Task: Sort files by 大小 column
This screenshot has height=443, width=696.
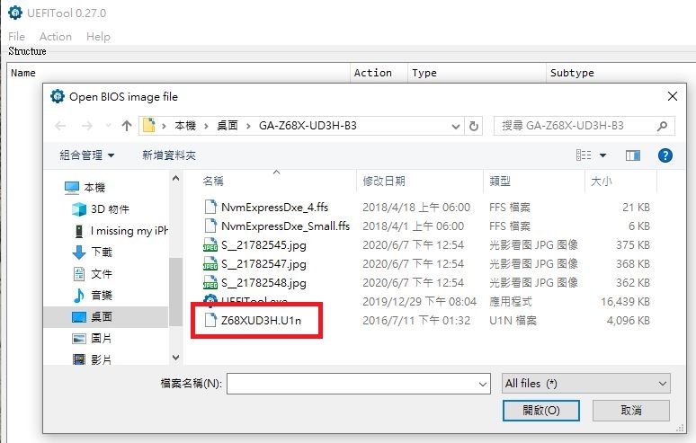Action: (x=601, y=181)
